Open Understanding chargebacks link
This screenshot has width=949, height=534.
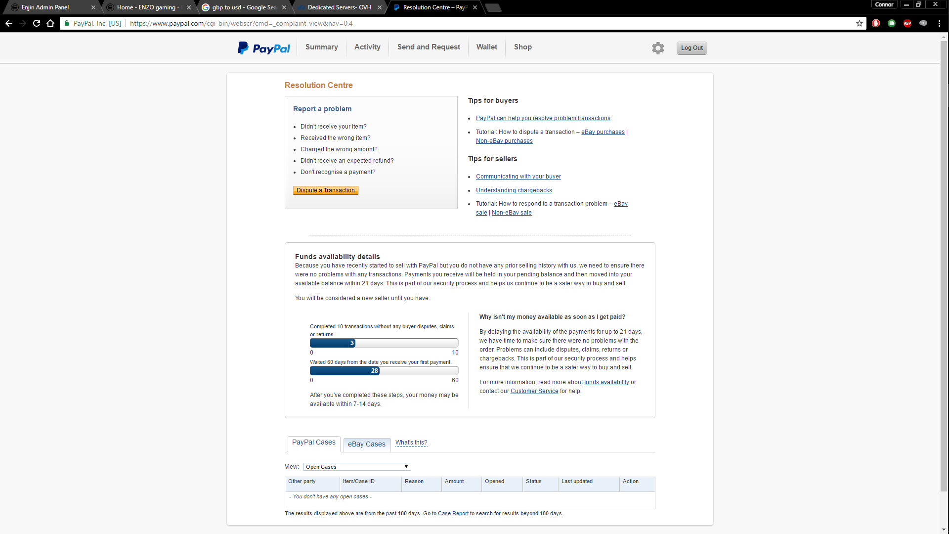514,190
